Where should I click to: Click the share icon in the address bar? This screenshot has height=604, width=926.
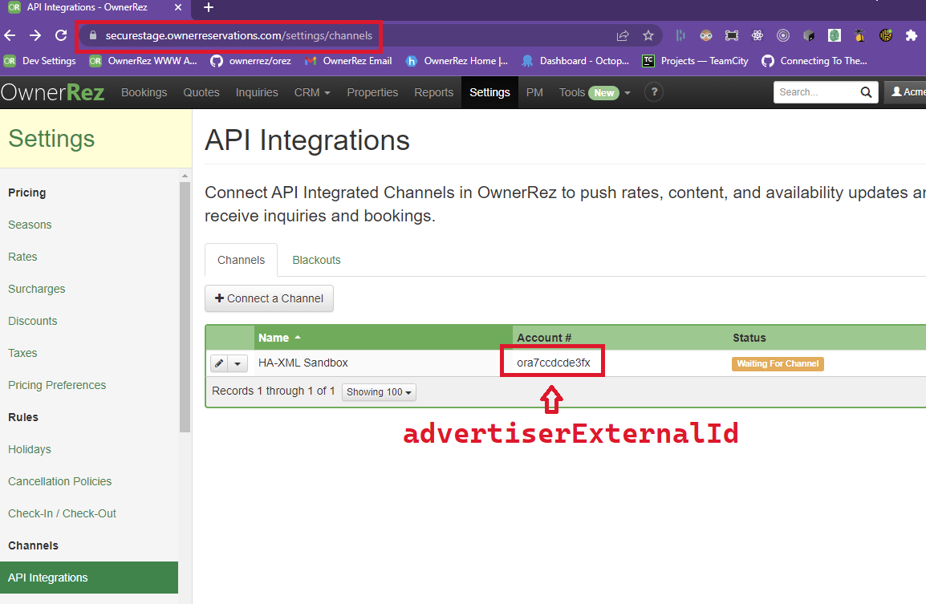pyautogui.click(x=622, y=35)
